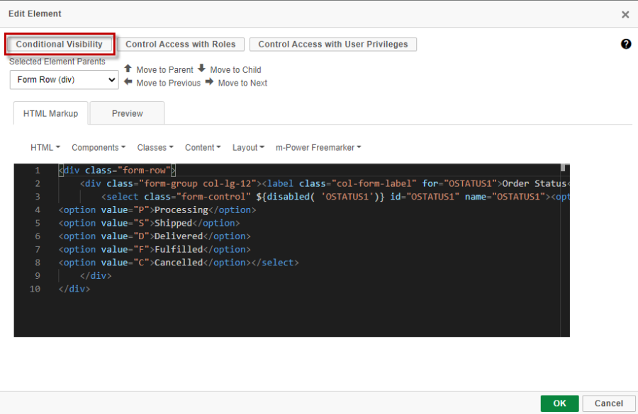Click the Delivered option code line
Image resolution: width=638 pixels, height=414 pixels.
point(155,236)
